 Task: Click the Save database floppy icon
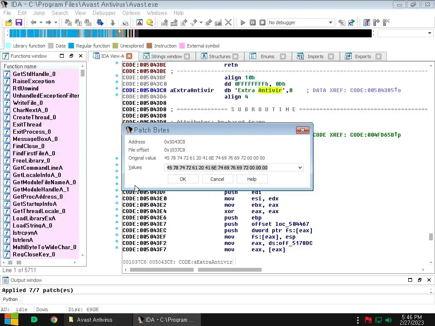tap(19, 22)
